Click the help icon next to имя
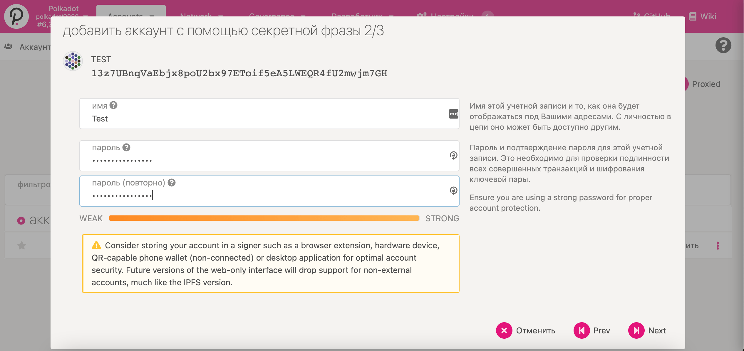Screen dimensions: 744x351 113,105
